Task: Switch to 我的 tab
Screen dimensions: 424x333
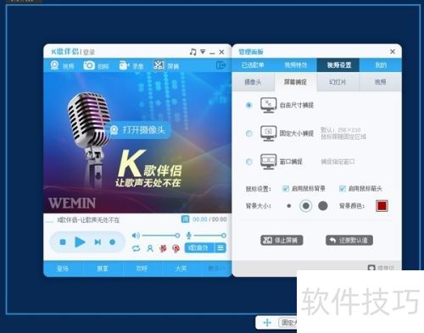Action: 381,65
